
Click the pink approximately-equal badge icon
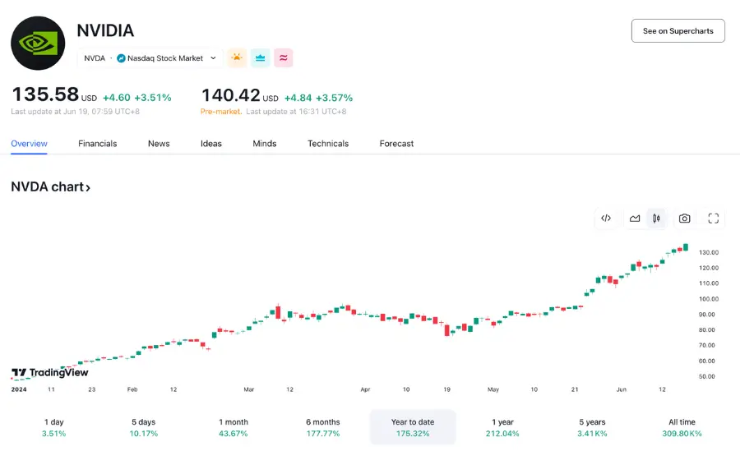283,58
